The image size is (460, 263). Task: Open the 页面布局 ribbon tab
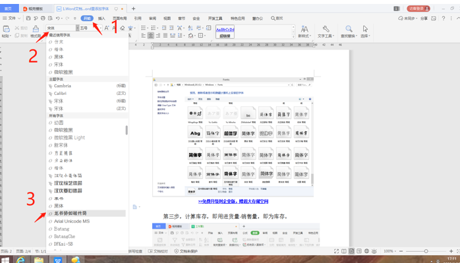[x=120, y=18]
